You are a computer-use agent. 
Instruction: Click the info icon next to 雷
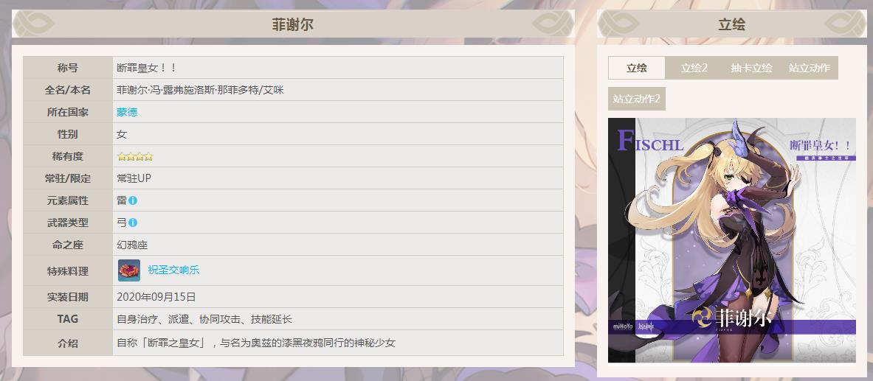(x=133, y=200)
